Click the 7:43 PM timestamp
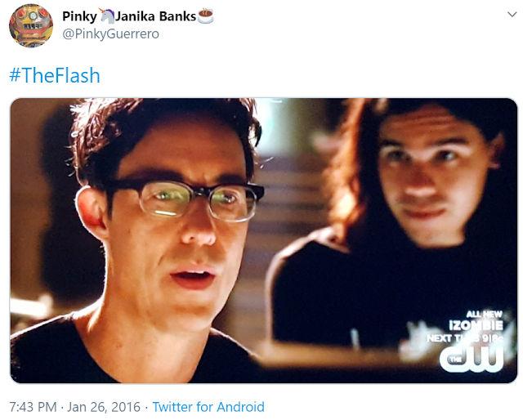The width and height of the screenshot is (523, 420). click(x=33, y=407)
